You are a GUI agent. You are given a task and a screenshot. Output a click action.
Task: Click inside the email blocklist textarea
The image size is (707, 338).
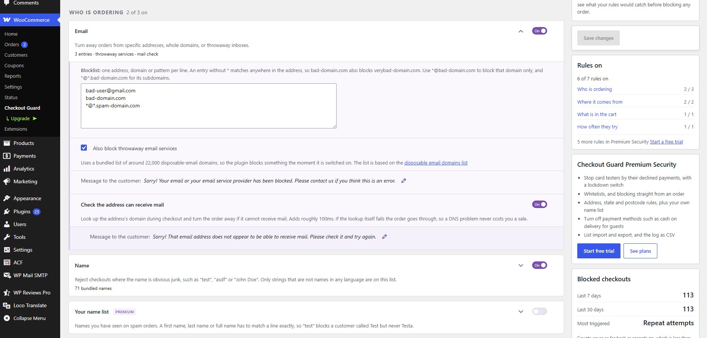[209, 106]
